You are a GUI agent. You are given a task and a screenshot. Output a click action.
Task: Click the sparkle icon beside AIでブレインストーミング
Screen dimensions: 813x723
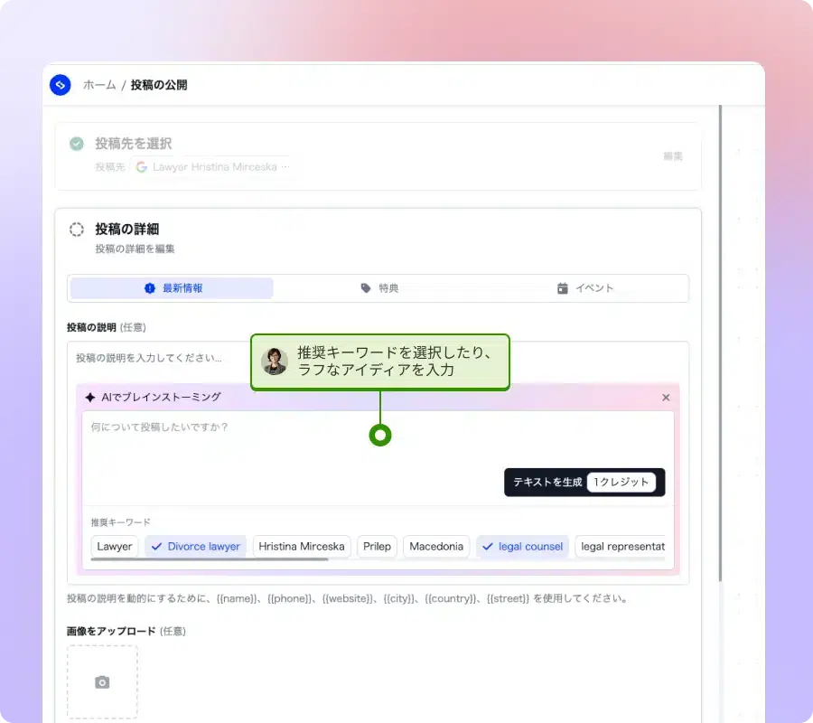[90, 398]
